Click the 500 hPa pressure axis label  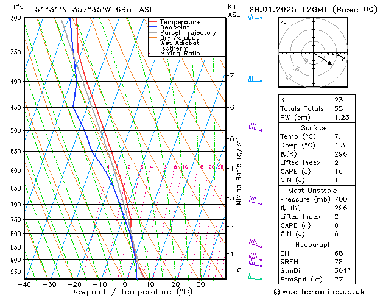17,131
